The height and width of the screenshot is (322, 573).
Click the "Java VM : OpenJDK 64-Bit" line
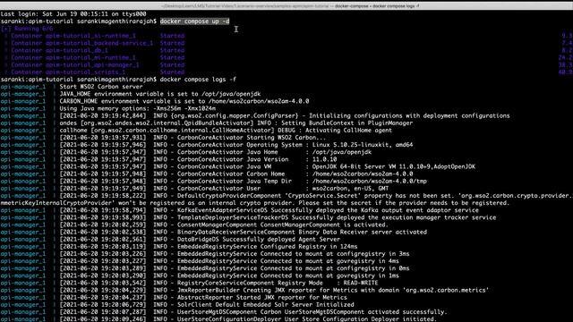coord(238,167)
